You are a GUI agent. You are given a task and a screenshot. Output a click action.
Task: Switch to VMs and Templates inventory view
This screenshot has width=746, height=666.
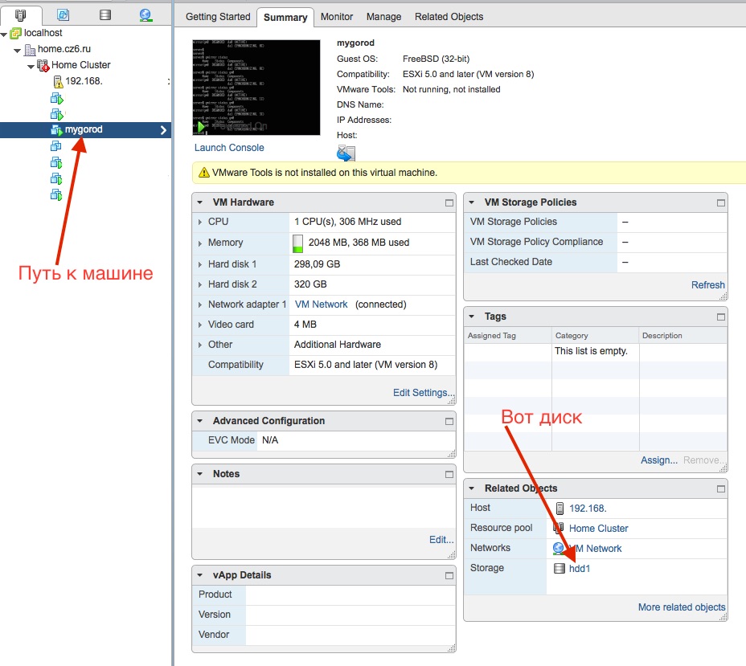tap(63, 15)
